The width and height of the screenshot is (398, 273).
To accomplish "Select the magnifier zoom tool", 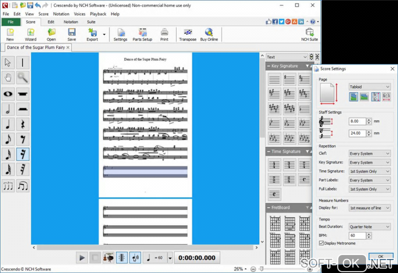I will click(23, 78).
